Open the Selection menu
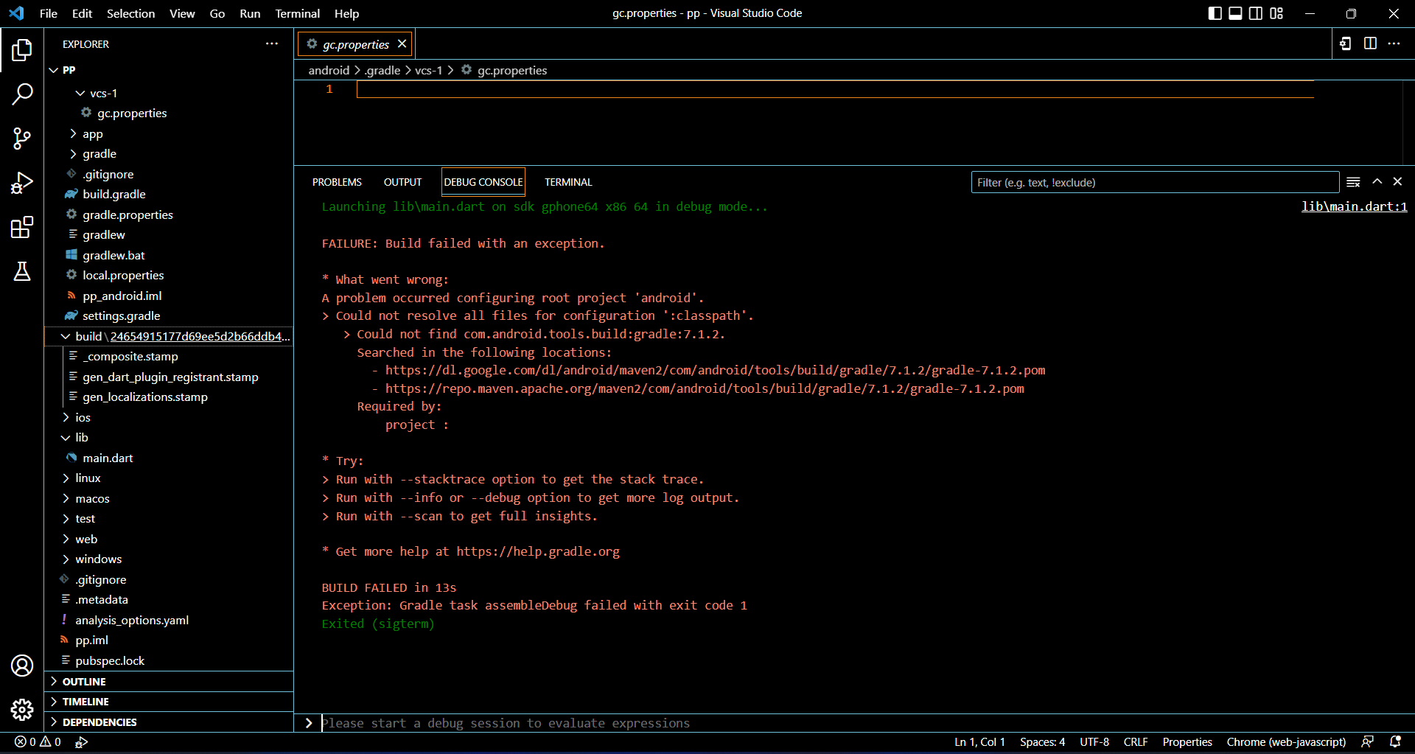The width and height of the screenshot is (1415, 754). pos(130,13)
